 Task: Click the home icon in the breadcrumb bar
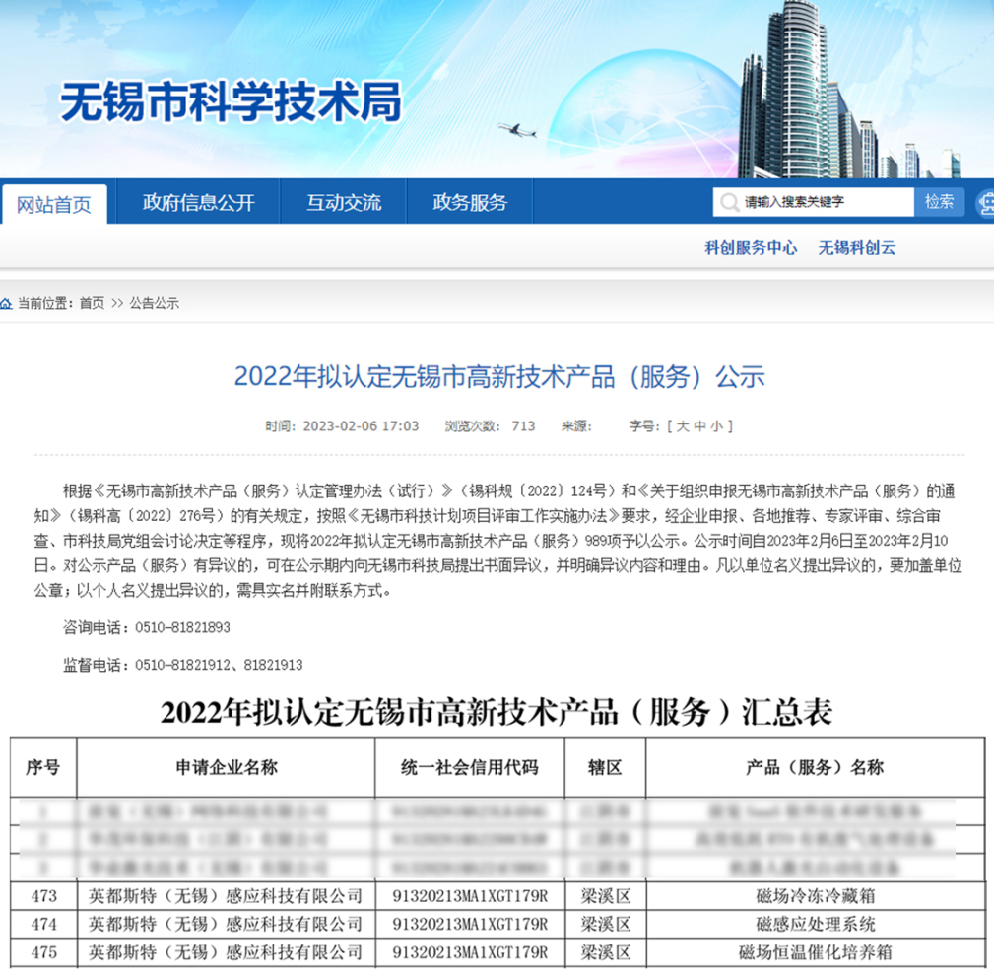[x=8, y=302]
